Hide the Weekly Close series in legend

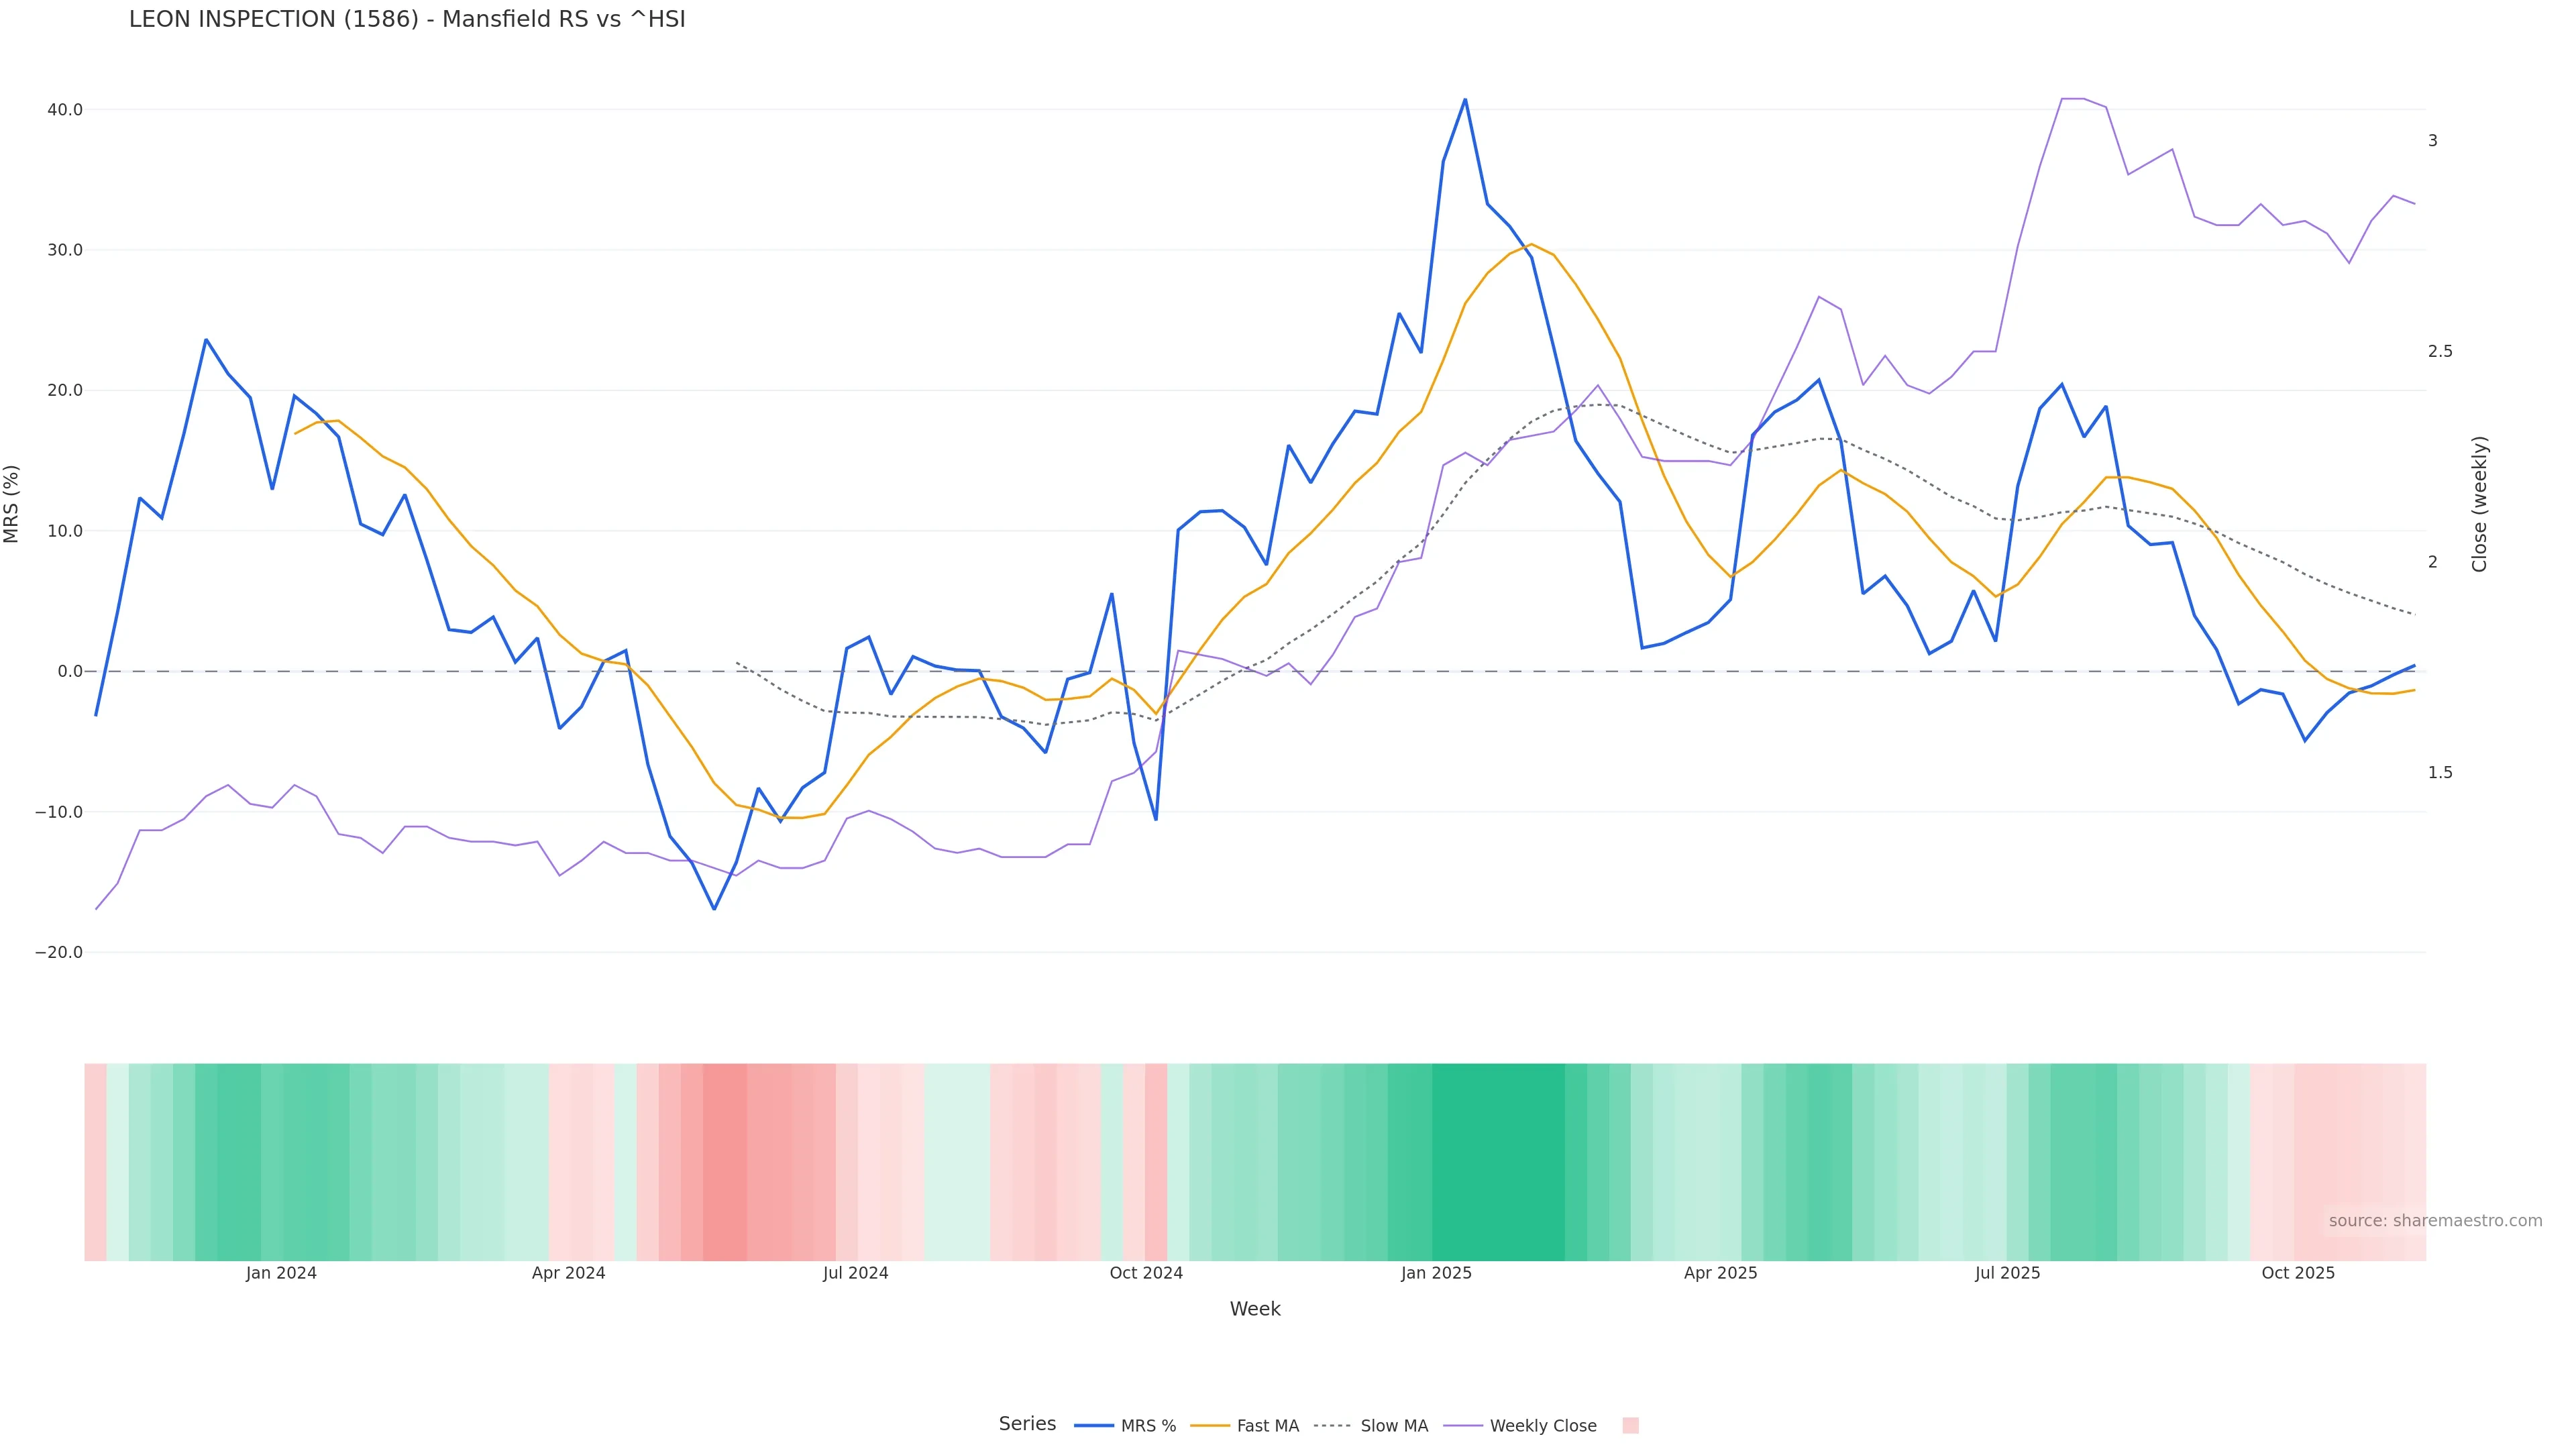point(1521,1426)
